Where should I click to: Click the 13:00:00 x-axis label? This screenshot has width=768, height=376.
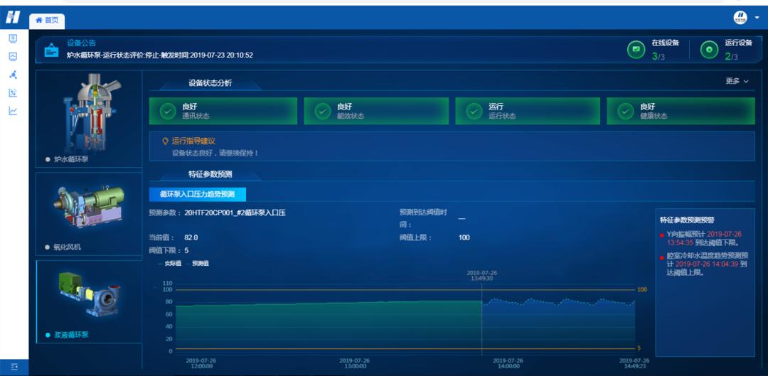[355, 363]
